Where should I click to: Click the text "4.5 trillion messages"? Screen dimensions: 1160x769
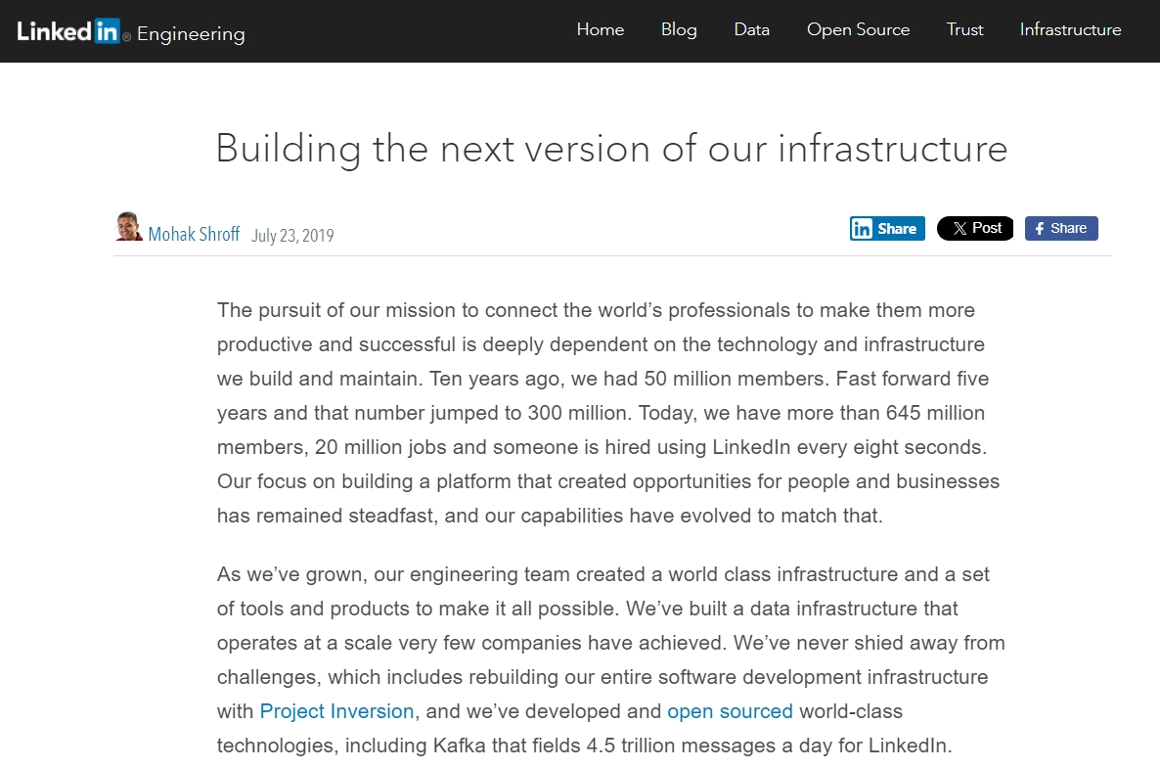point(681,746)
